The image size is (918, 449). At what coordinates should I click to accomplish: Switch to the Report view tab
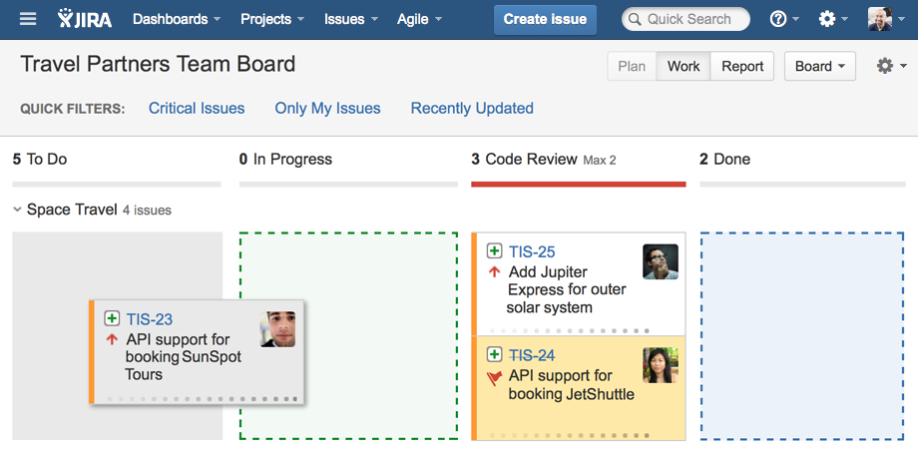[742, 66]
